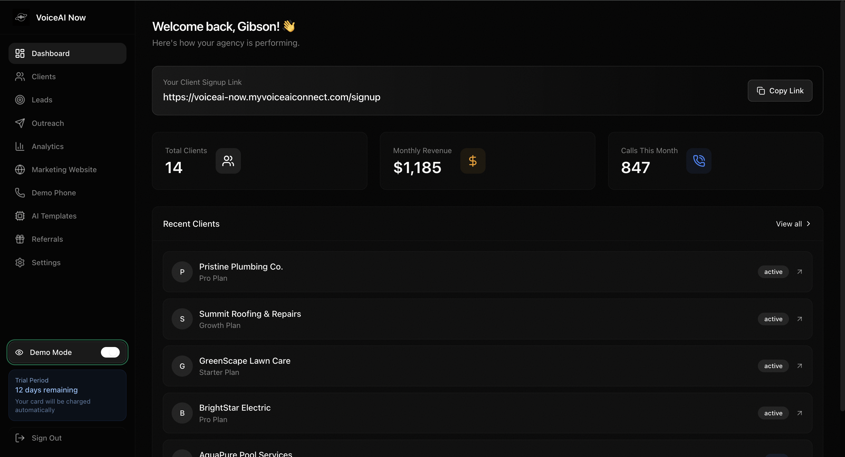Viewport: 845px width, 457px height.
Task: Click the Marketing Website globe icon
Action: 20,170
